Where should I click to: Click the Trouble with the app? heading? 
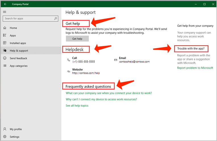coord(191,49)
